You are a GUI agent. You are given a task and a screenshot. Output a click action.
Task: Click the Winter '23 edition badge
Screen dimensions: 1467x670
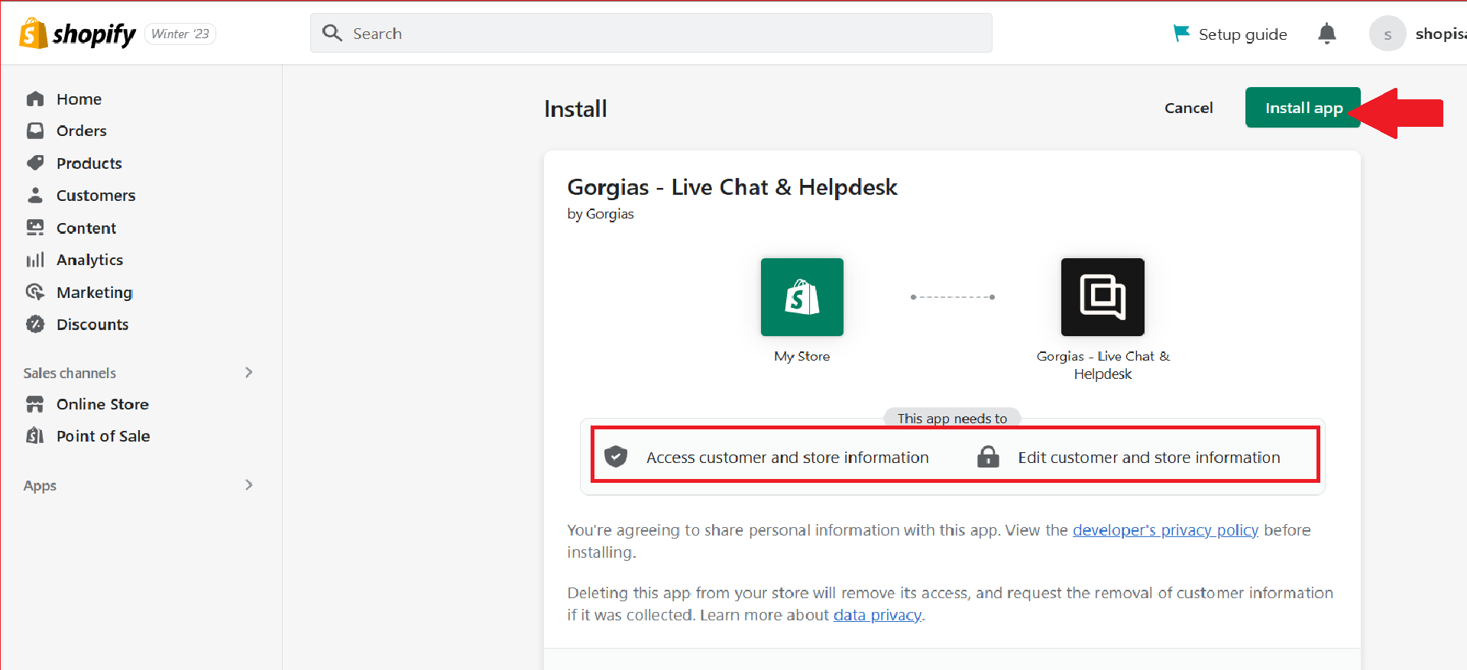point(180,34)
